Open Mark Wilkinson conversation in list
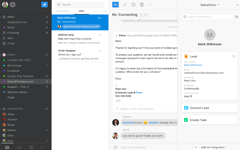 (80, 22)
